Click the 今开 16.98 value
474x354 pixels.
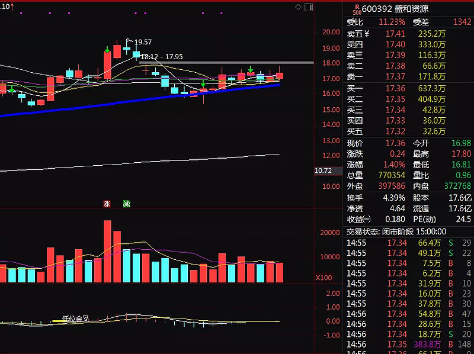pos(462,143)
